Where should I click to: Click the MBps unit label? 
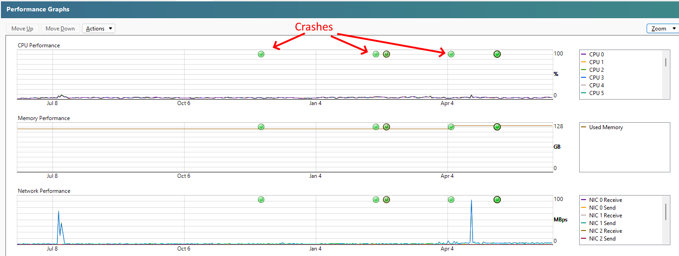pos(561,220)
